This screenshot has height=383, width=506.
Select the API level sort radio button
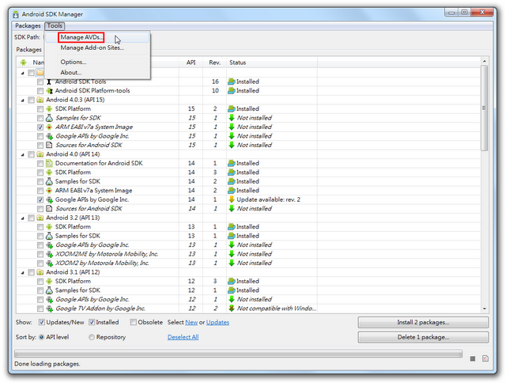[x=42, y=337]
